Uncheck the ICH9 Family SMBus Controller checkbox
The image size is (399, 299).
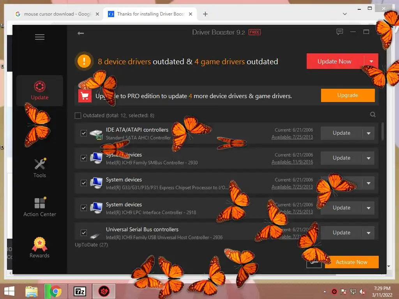(84, 158)
